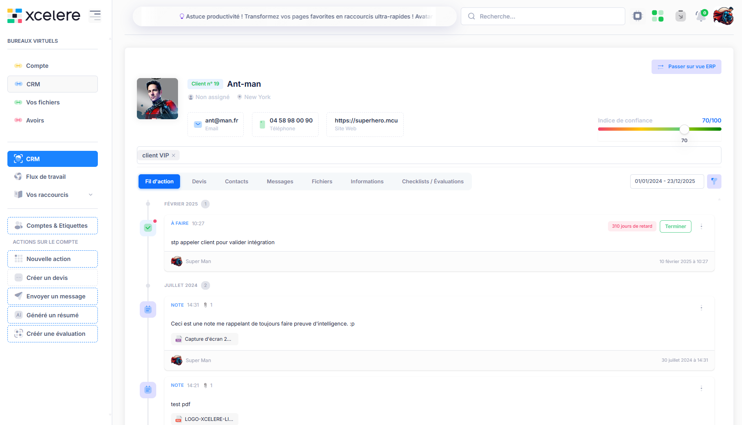Remove the client VIP tag
The width and height of the screenshot is (742, 425).
point(173,155)
